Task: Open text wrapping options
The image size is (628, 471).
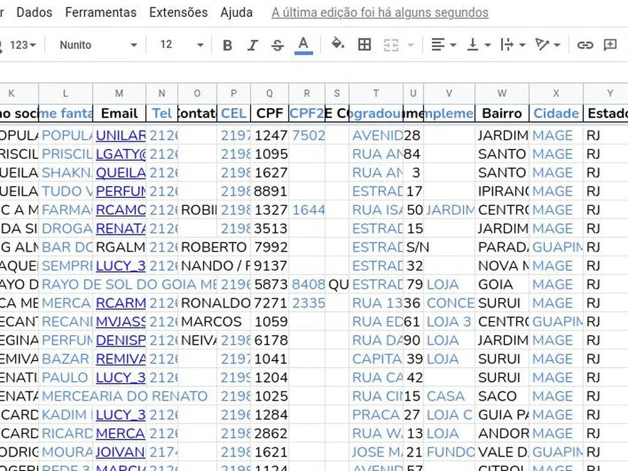Action: (507, 45)
